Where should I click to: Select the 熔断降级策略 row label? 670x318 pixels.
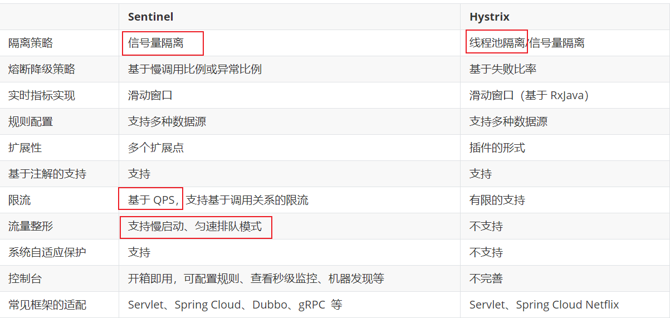pos(42,69)
